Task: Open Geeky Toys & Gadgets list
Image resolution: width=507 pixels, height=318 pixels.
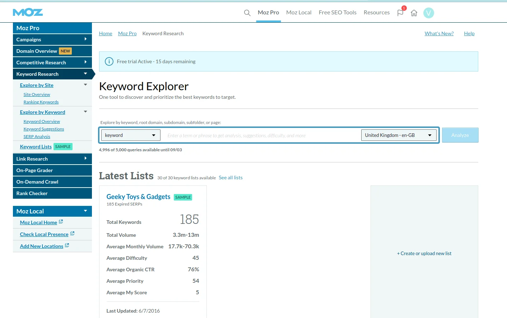Action: point(138,197)
